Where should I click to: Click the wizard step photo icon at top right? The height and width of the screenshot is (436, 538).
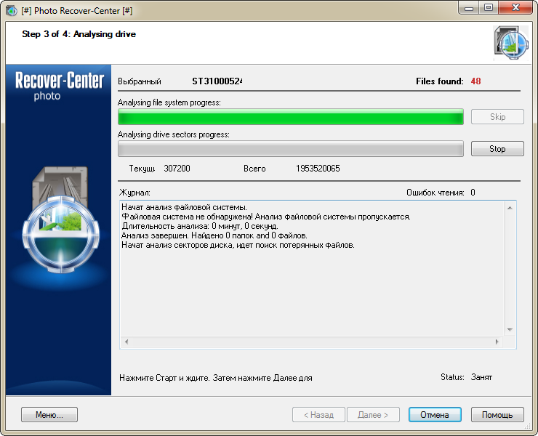click(511, 43)
